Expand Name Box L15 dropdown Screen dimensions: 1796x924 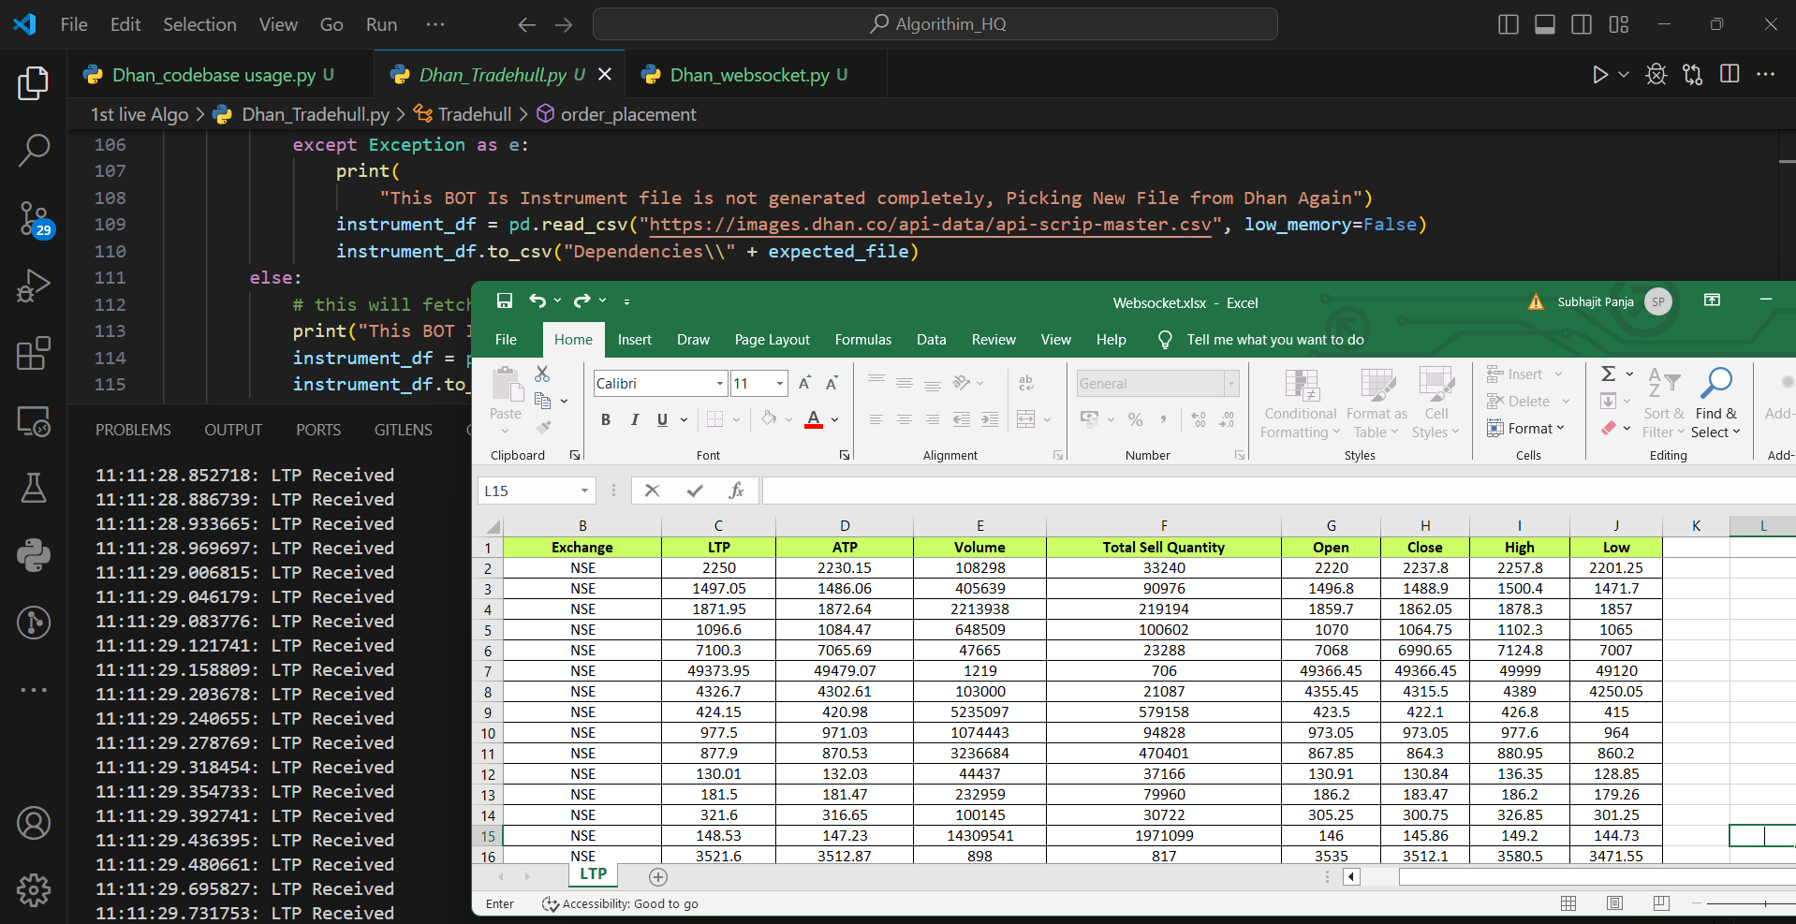coord(584,491)
